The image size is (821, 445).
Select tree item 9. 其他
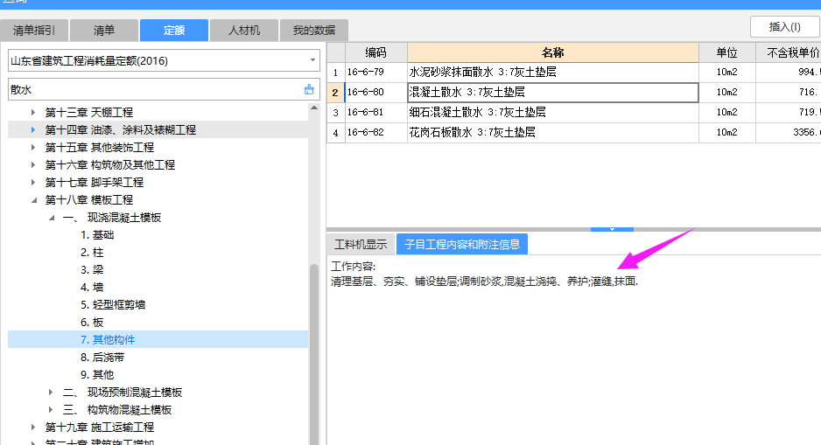[x=97, y=374]
